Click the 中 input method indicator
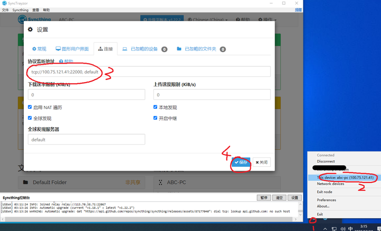 tap(350, 228)
